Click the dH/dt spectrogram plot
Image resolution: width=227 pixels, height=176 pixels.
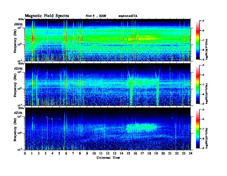(x=108, y=40)
